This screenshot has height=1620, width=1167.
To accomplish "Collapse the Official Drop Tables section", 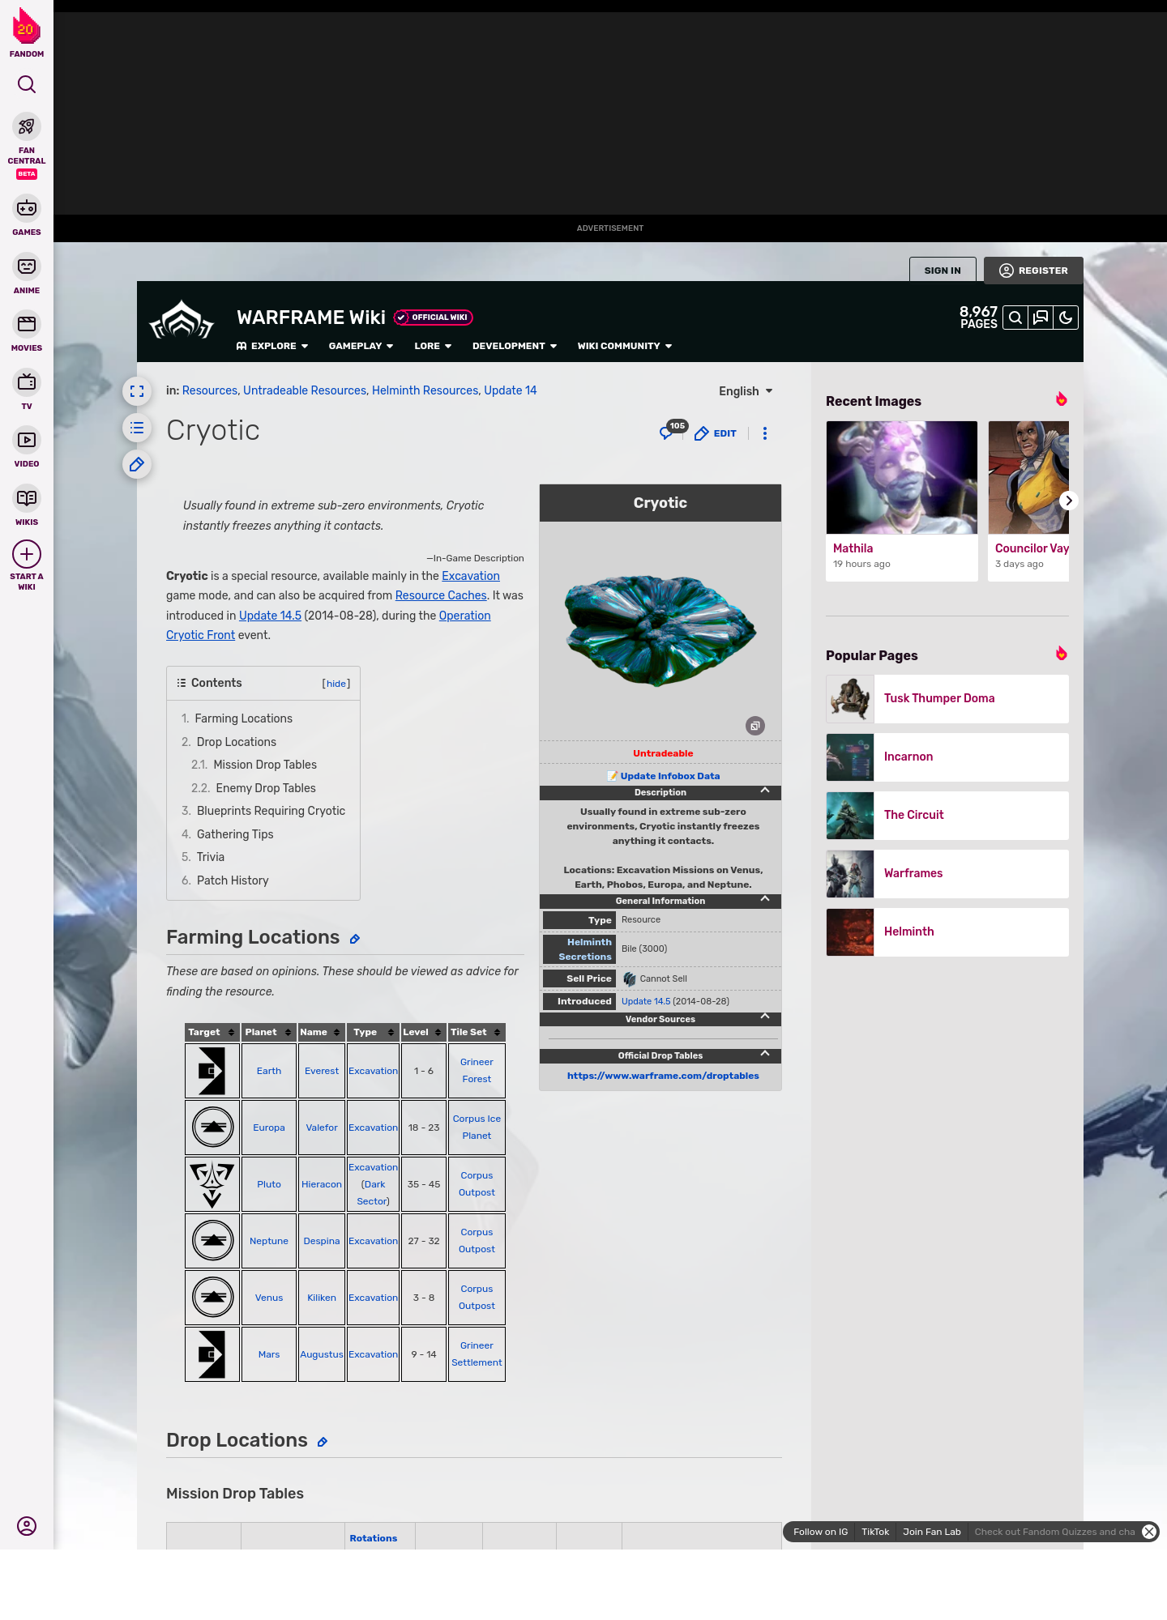I will (765, 1054).
